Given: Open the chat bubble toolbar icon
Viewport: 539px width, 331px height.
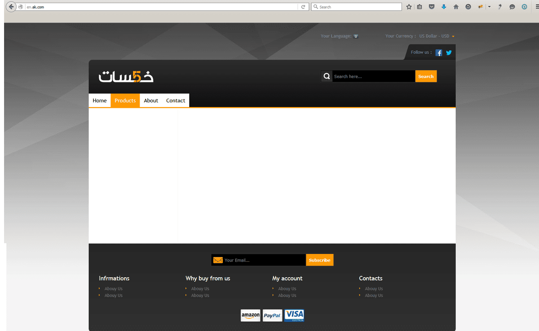Looking at the screenshot, I should click(512, 7).
